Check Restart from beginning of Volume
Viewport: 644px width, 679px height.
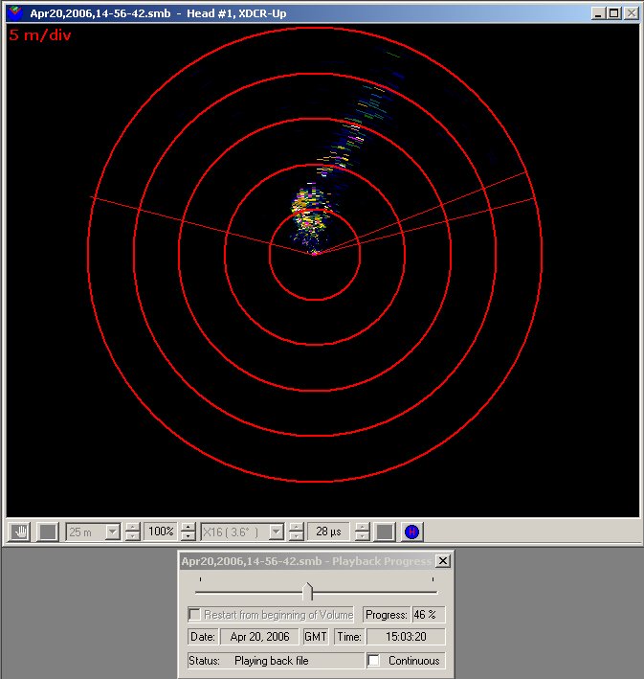pyautogui.click(x=194, y=614)
